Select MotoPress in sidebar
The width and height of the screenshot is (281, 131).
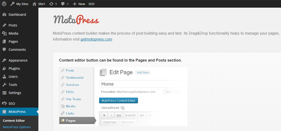click(19, 112)
